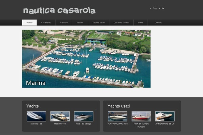Screen dimensions: 203x135
Task: Open the Tony Giuliano 30 S thumbnail
Action: (x=117, y=116)
